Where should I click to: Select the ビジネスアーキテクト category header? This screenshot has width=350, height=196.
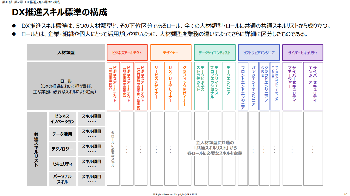[127, 52]
